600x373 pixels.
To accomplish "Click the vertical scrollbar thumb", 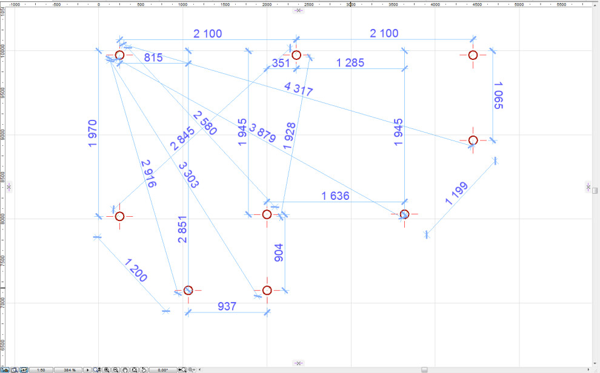I will tap(595, 191).
